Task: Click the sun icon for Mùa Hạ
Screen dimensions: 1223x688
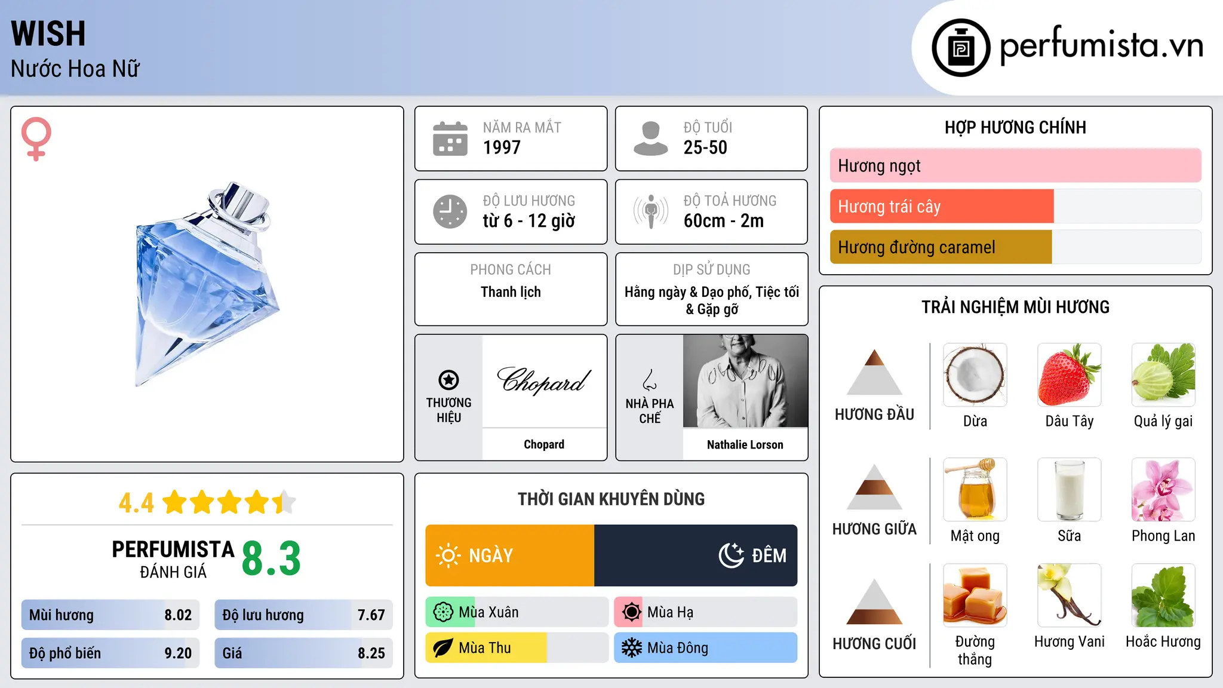Action: 631,612
